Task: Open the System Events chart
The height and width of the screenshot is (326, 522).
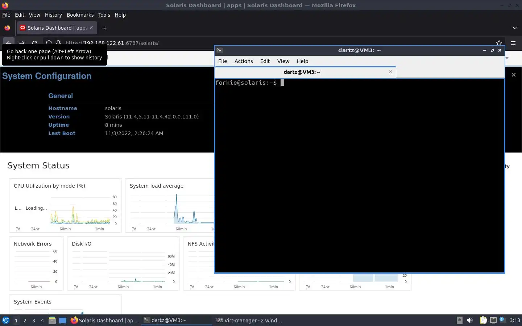Action: click(x=65, y=304)
